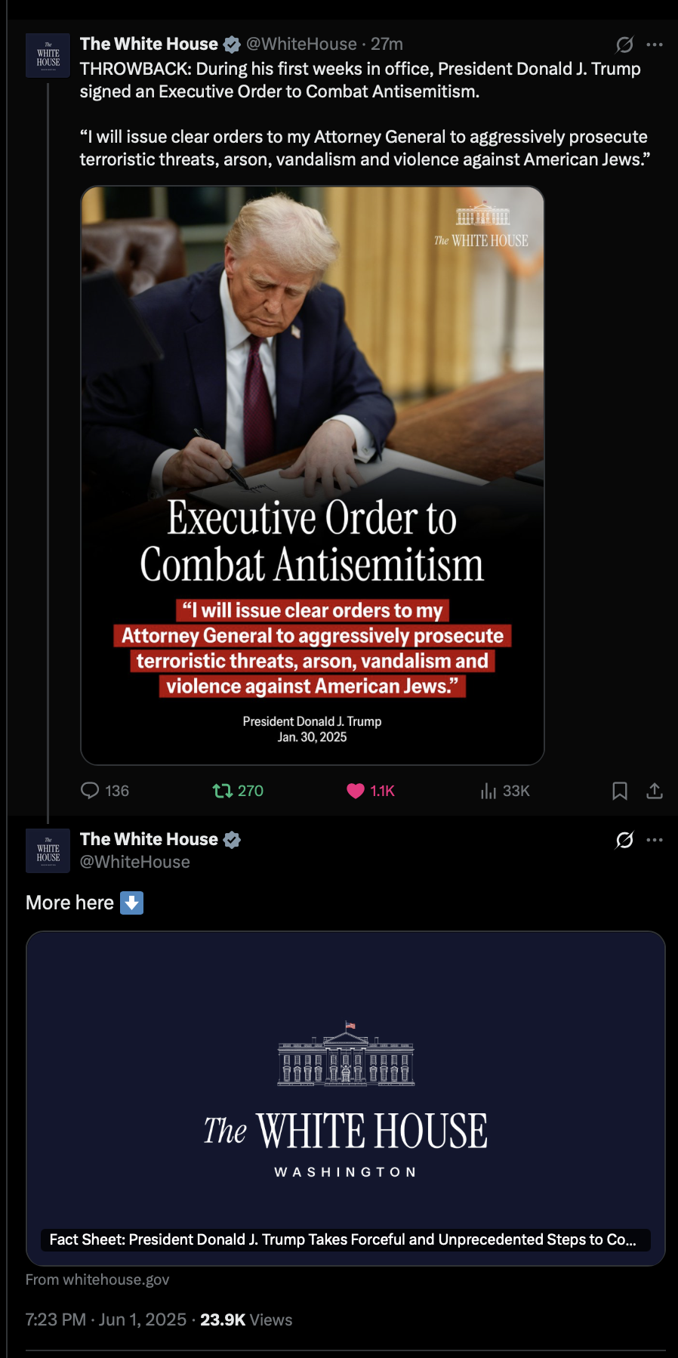The height and width of the screenshot is (1358, 678).
Task: Open White House avatar on second post
Action: point(48,850)
